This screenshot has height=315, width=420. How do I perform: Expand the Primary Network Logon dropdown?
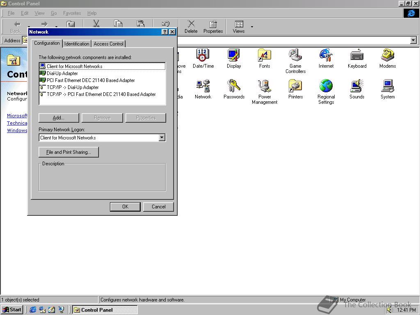pos(162,138)
